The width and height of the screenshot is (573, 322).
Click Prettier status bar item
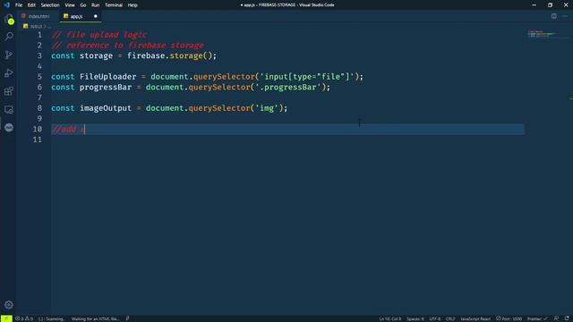(x=537, y=318)
